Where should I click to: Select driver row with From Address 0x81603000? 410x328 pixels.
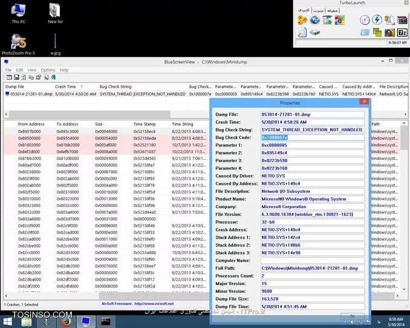pos(107,145)
